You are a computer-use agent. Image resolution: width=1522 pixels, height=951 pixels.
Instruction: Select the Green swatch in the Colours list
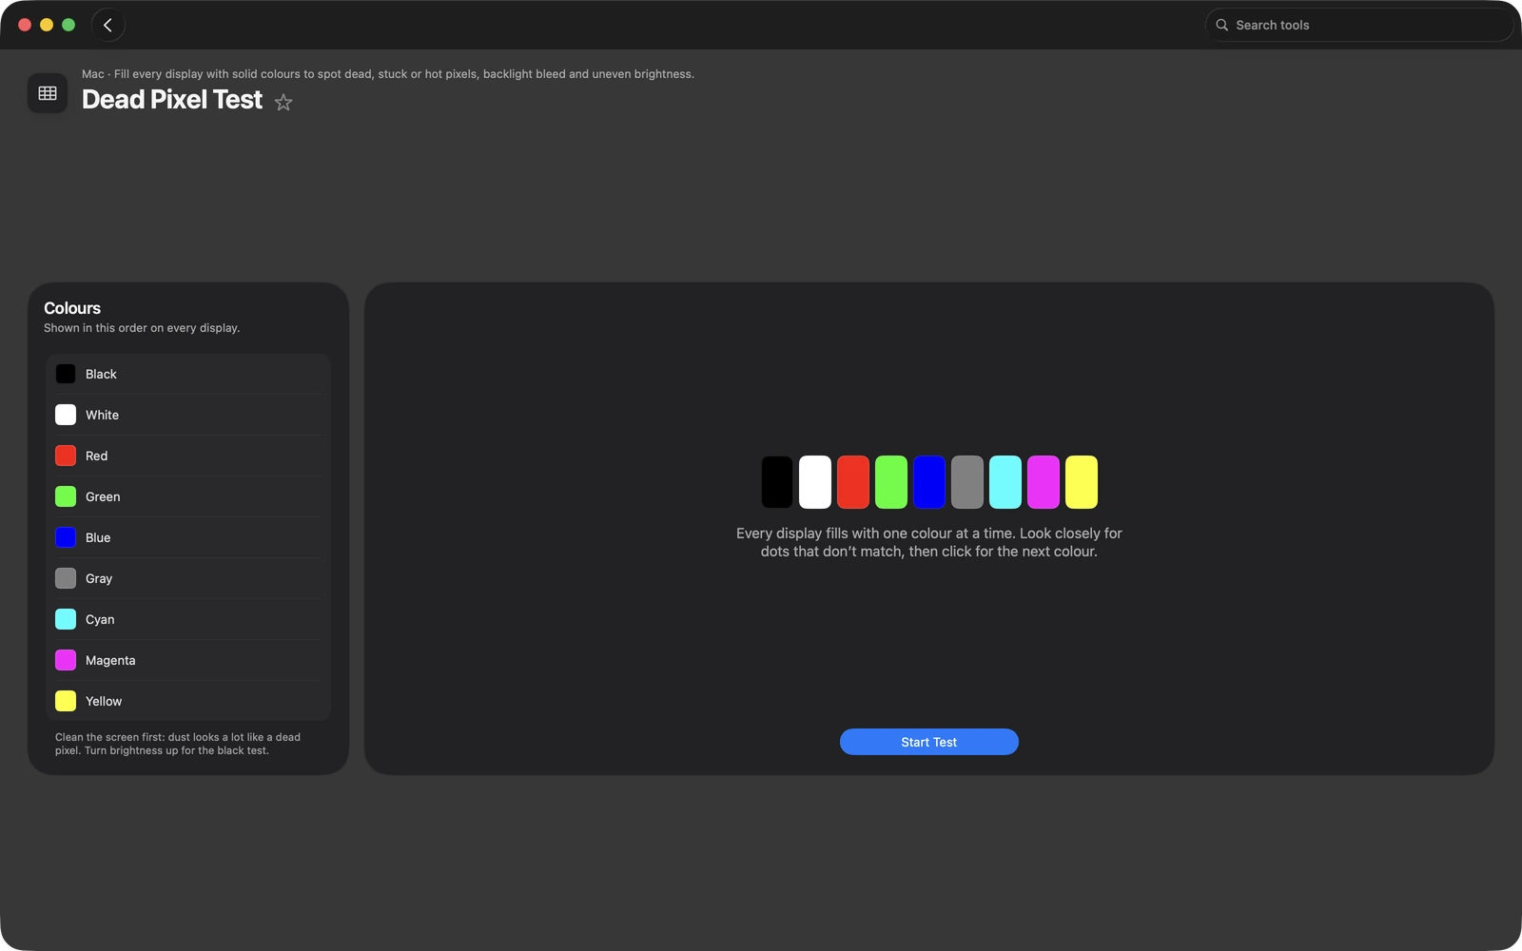pyautogui.click(x=66, y=496)
